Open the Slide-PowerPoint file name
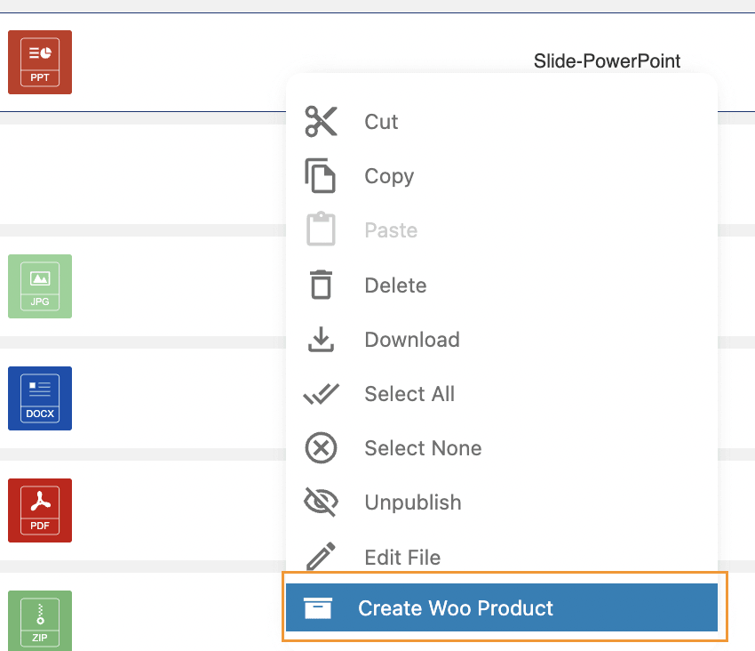Image resolution: width=755 pixels, height=651 pixels. point(607,61)
